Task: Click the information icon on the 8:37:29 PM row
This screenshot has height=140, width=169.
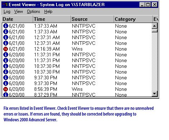Action: (5, 94)
